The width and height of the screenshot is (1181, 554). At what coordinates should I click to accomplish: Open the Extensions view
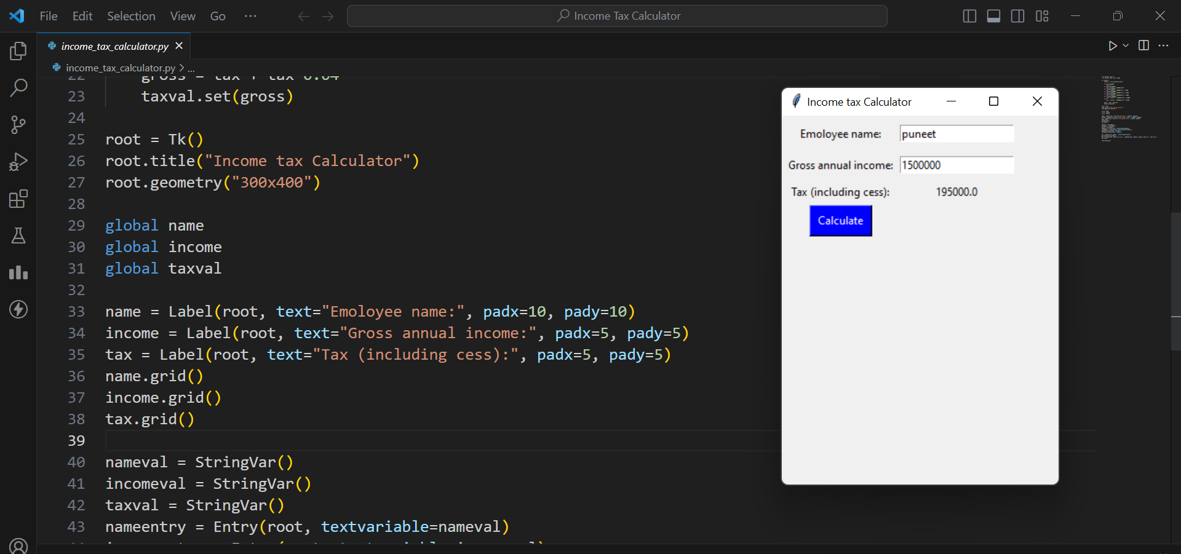click(18, 199)
